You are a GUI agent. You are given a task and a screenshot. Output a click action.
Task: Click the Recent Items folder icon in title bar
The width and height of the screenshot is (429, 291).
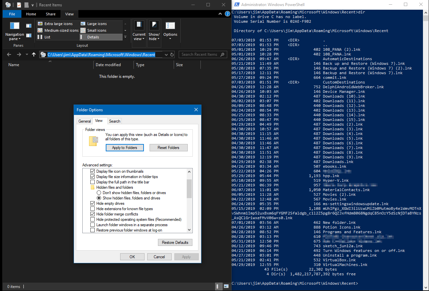point(8,5)
